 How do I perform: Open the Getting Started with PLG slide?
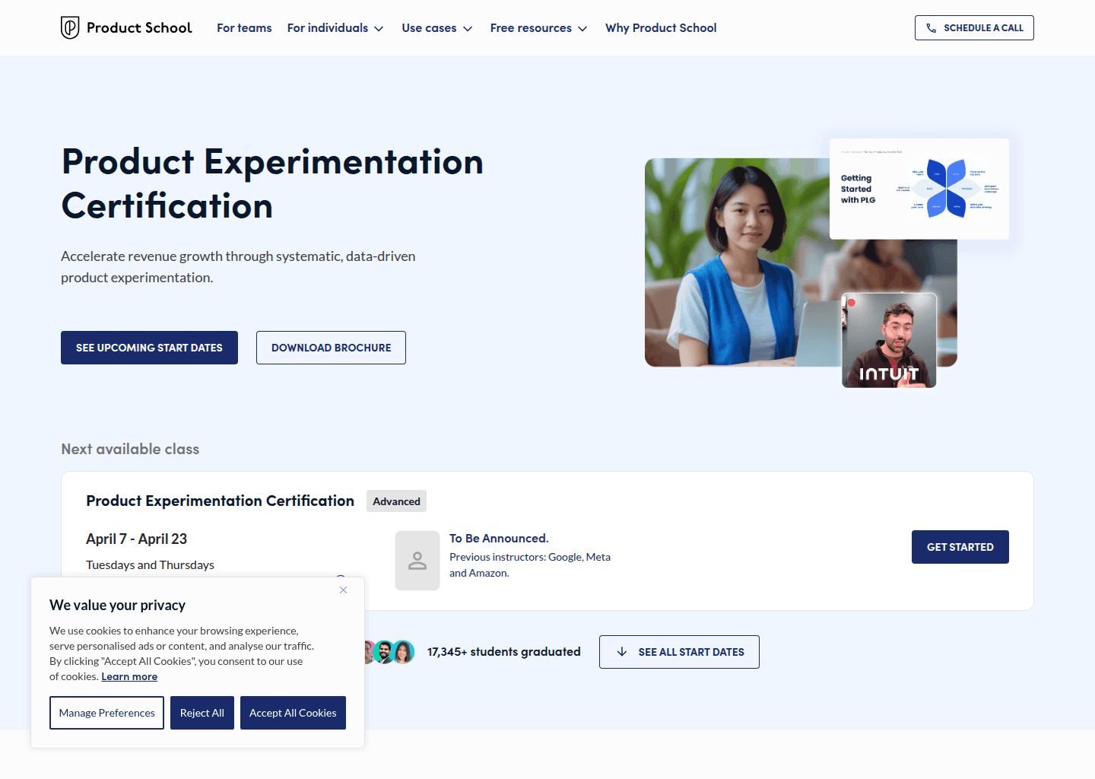click(x=919, y=188)
